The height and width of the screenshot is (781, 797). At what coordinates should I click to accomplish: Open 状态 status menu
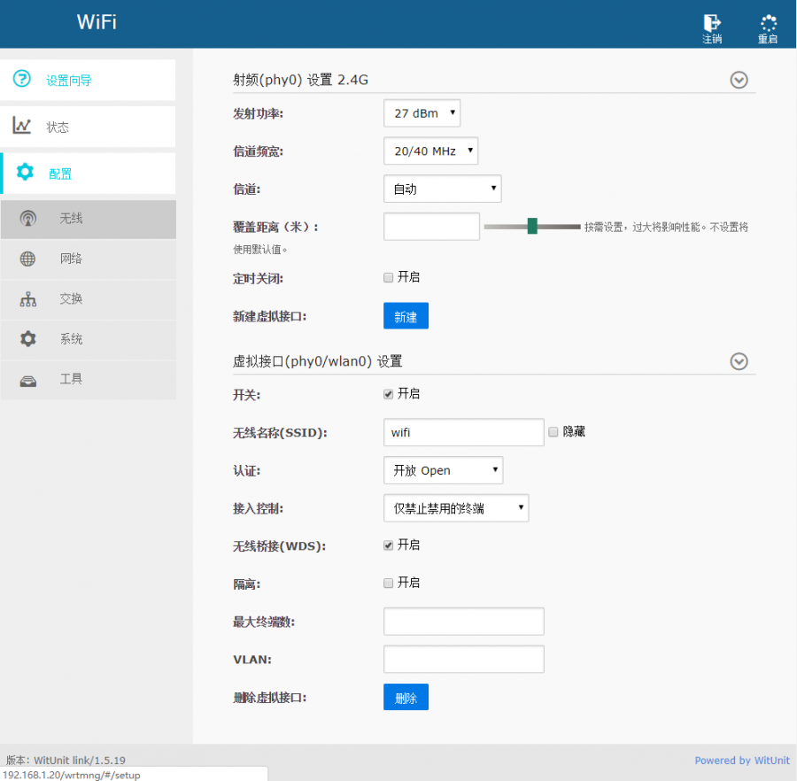88,127
